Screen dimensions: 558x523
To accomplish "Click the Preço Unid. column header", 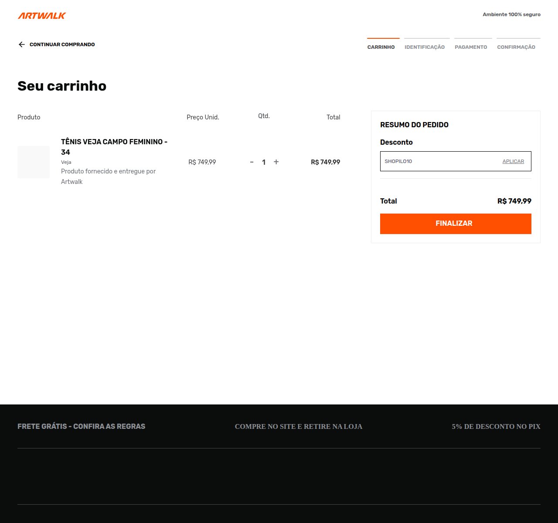I will pyautogui.click(x=203, y=117).
